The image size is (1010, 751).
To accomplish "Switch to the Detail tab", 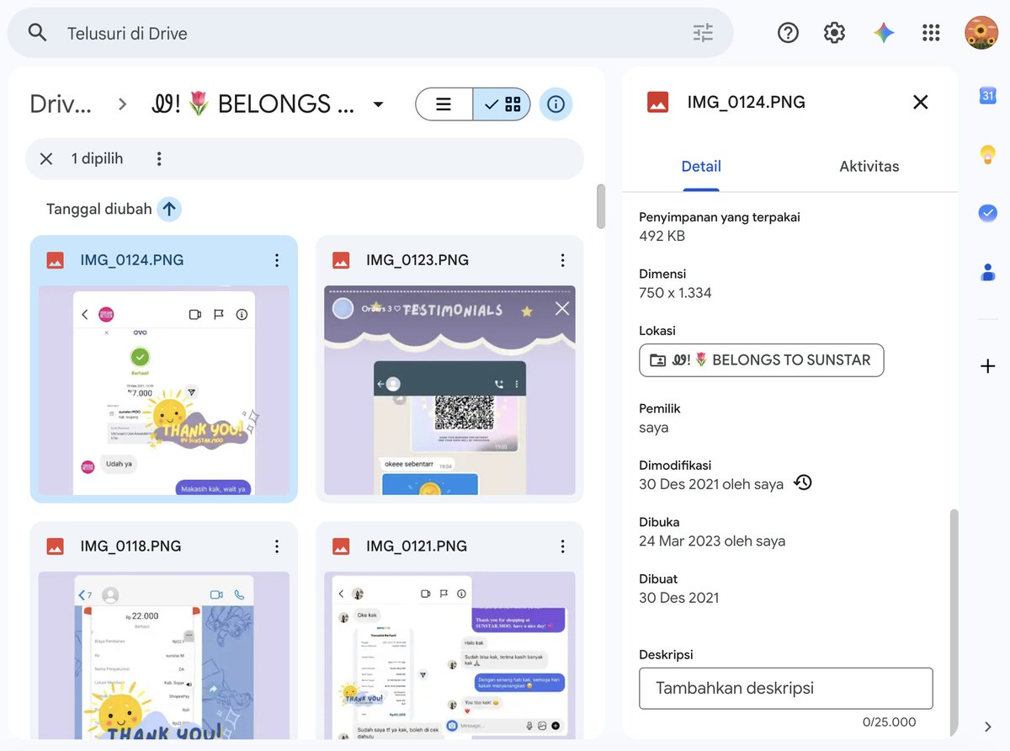I will (x=701, y=166).
